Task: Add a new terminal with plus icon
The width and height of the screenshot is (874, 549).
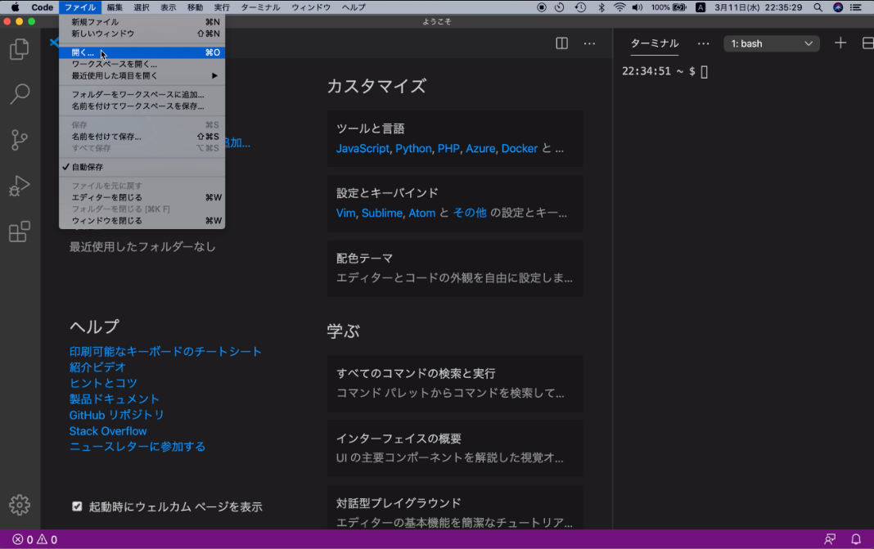Action: tap(840, 43)
